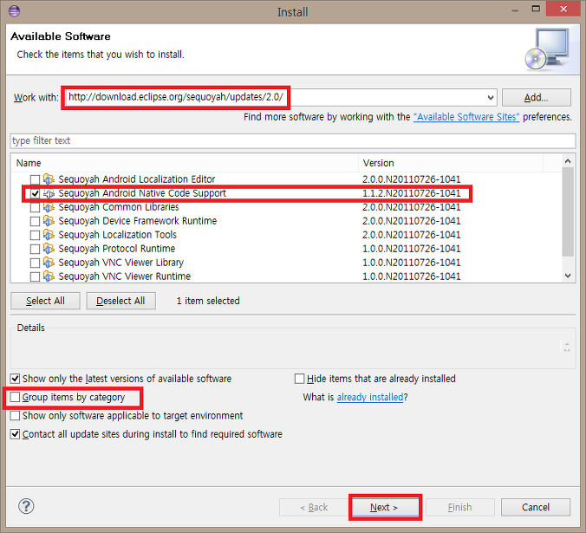Click the Sequoyah VNC Viewer Library feature icon
Image resolution: width=586 pixels, height=533 pixels.
click(49, 263)
